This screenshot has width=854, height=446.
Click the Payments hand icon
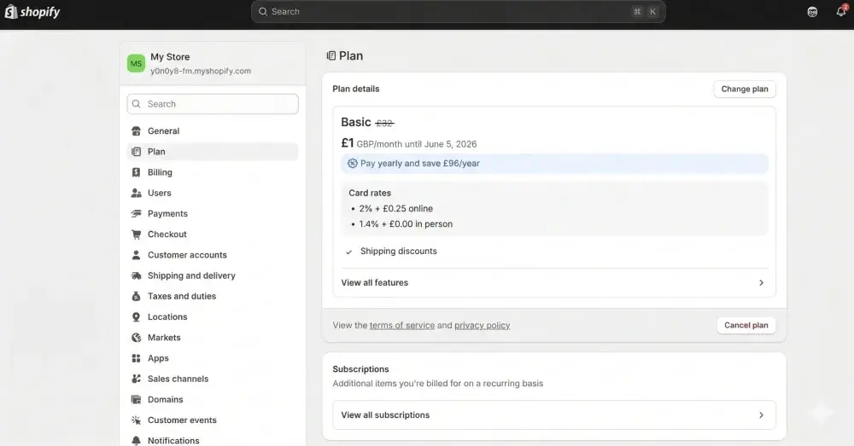pos(136,214)
